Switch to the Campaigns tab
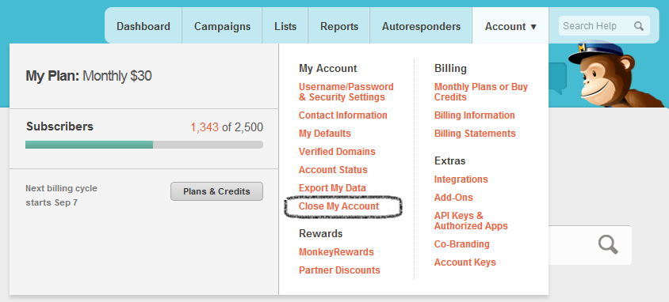 [222, 26]
